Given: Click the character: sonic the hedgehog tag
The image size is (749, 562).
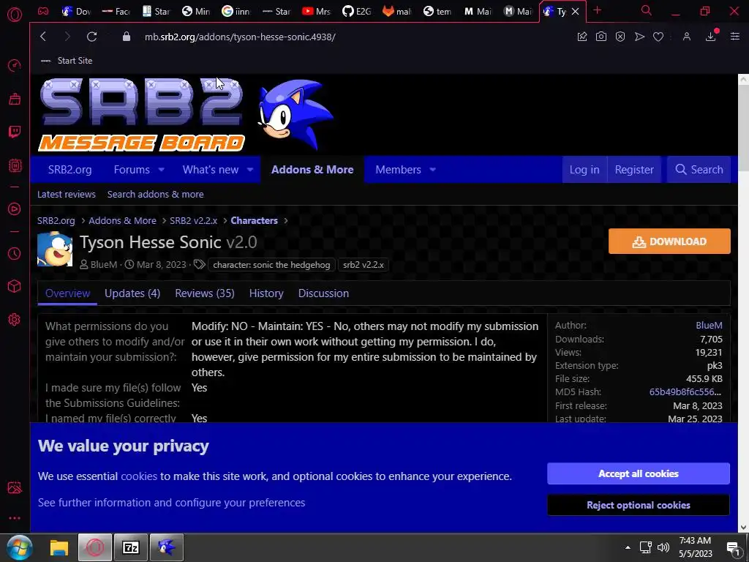Looking at the screenshot, I should pos(271,265).
